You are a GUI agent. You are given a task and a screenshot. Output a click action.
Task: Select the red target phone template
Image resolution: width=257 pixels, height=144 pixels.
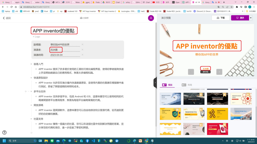218,129
